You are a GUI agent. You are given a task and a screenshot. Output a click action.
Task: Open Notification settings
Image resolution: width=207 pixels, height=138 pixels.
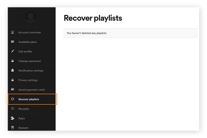[x=32, y=71]
